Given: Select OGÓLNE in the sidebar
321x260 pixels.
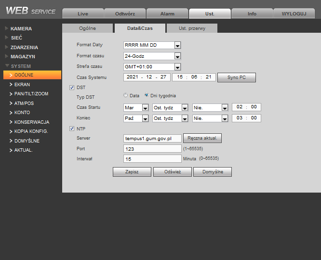Looking at the screenshot, I should click(32, 75).
